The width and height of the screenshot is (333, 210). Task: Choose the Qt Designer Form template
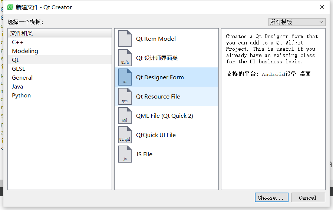point(166,77)
